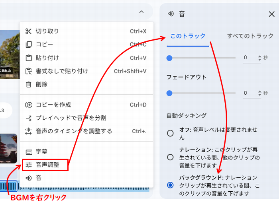This screenshot has width=279, height=206.
Task: Click the clipboard icon for 貼り付け
Action: [x=28, y=58]
